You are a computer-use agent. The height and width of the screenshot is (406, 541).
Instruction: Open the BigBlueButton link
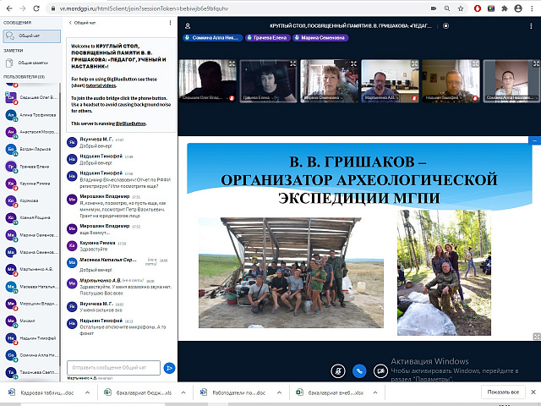130,123
